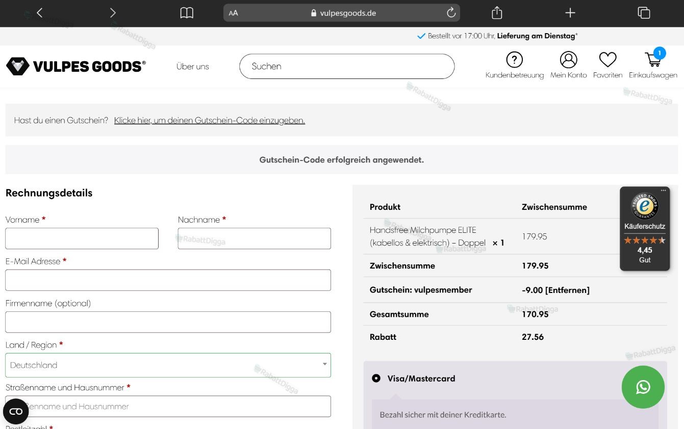Open the Trusted Shops badge three-dot menu

(x=664, y=191)
